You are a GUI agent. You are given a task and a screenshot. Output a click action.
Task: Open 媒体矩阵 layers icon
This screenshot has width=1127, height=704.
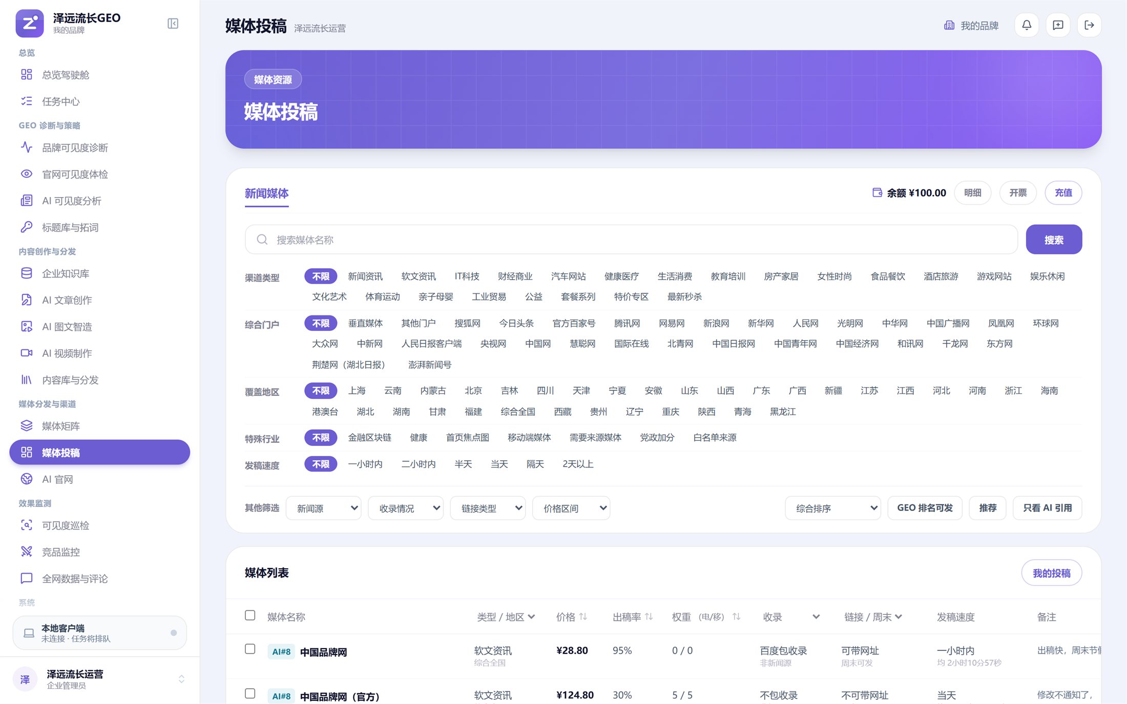27,426
